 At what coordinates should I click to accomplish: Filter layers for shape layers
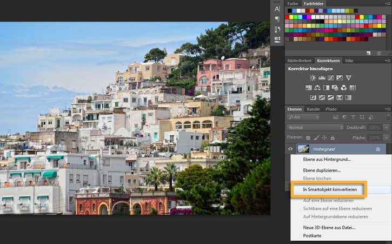tap(362, 117)
